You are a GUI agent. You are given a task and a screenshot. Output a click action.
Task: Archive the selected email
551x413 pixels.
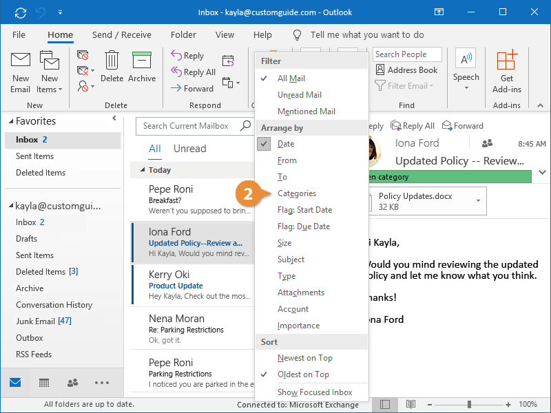click(x=142, y=67)
